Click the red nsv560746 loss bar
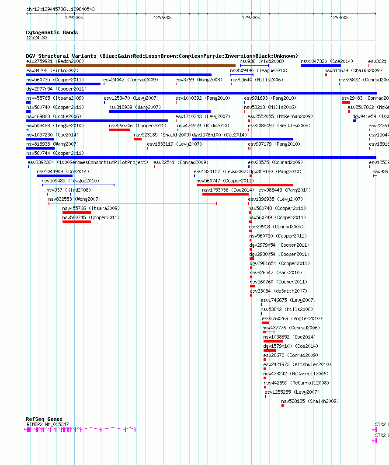The width and height of the screenshot is (389, 465). click(120, 130)
